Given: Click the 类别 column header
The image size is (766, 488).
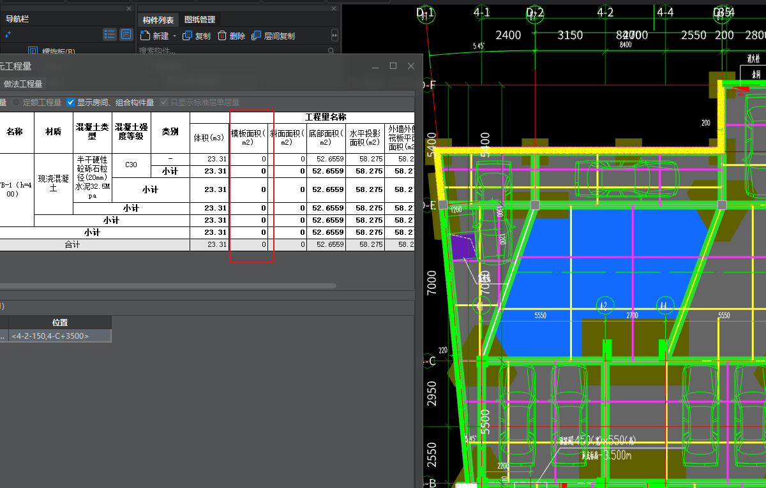Looking at the screenshot, I should pos(170,132).
